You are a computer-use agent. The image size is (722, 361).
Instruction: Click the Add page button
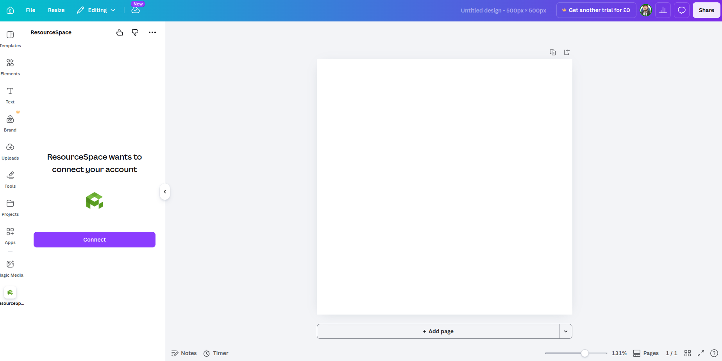pos(438,331)
